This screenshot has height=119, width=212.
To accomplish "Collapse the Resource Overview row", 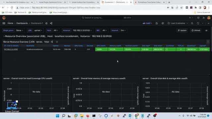I will click(4, 36).
